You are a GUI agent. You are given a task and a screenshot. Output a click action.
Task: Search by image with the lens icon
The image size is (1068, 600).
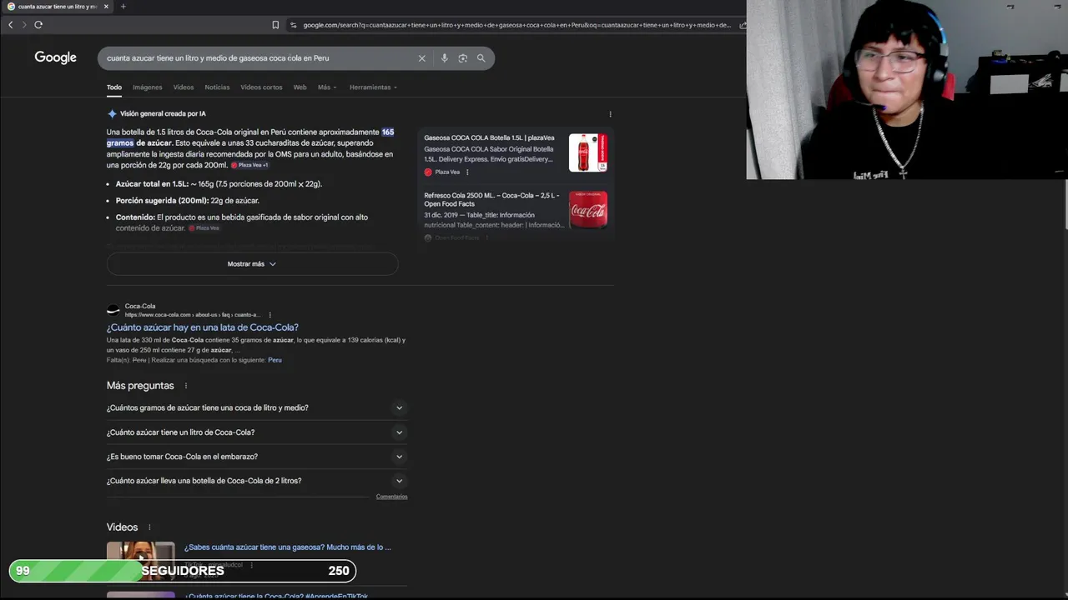tap(462, 58)
